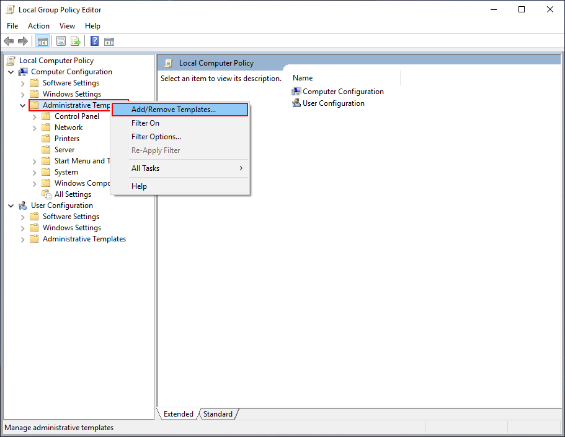
Task: Click Export List toolbar icon
Action: pos(75,41)
